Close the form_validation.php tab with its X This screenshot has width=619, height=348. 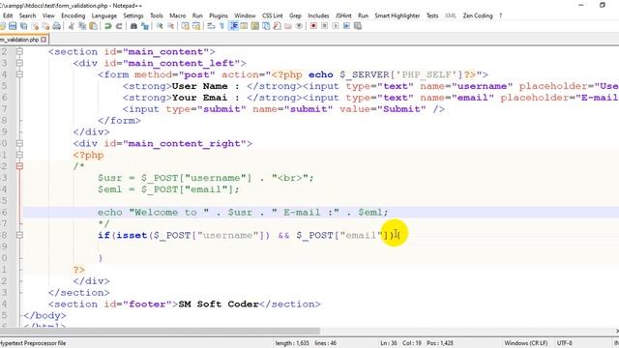click(x=44, y=40)
